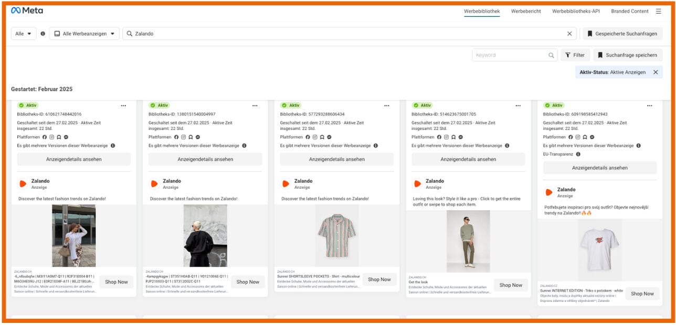The image size is (676, 325).
Task: Go to the Werbebibliotheks-API tab
Action: [576, 11]
